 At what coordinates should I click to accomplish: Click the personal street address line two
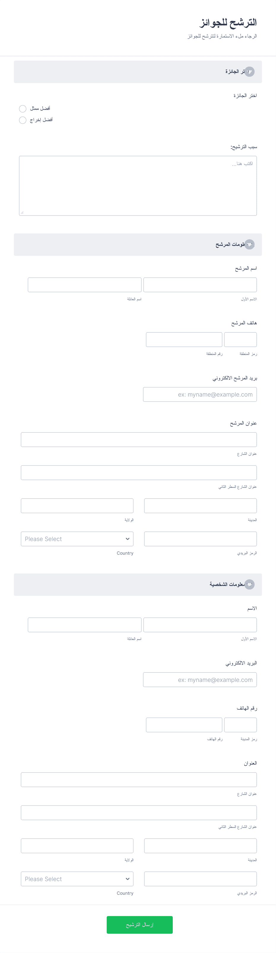139,813
